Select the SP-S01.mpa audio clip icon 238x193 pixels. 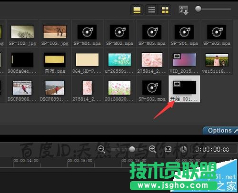[184, 32]
